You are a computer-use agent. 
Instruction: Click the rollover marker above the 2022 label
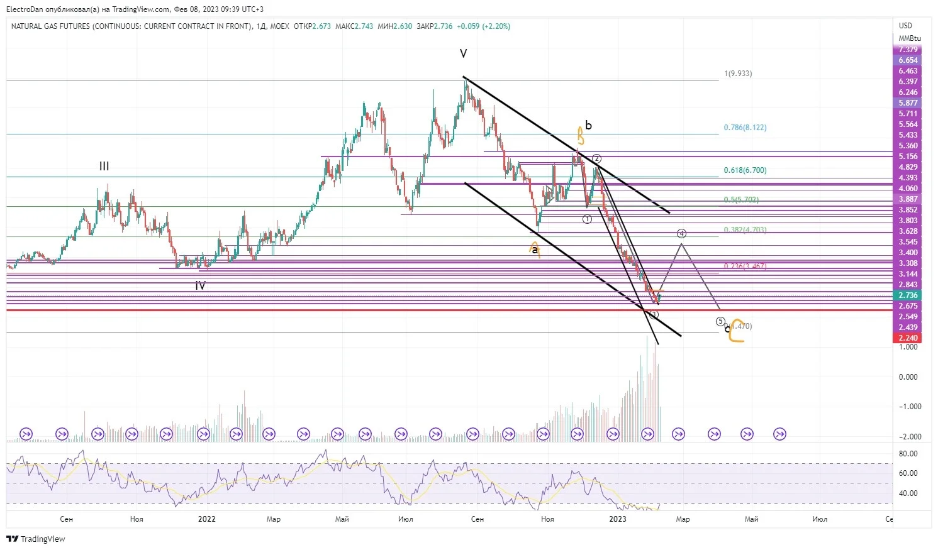click(x=203, y=434)
